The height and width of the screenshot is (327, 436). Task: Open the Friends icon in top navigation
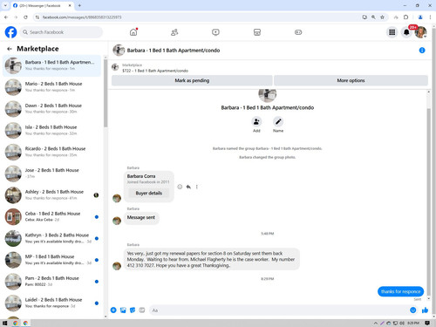click(x=174, y=32)
